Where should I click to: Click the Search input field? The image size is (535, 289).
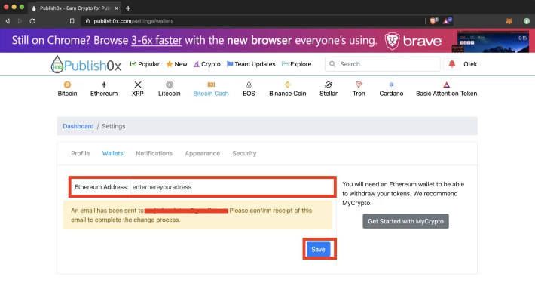(x=383, y=64)
